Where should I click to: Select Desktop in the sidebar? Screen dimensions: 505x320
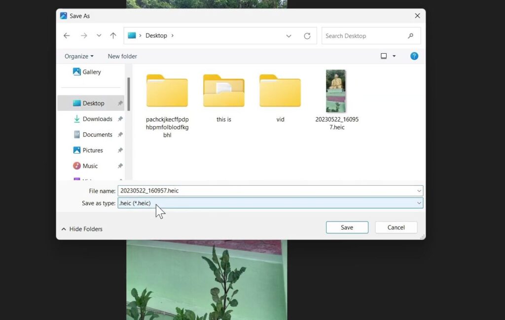tap(91, 103)
